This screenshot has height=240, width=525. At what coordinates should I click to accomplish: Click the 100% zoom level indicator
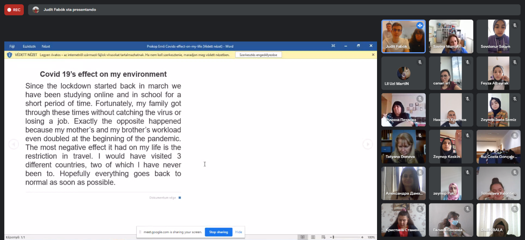tap(371, 237)
